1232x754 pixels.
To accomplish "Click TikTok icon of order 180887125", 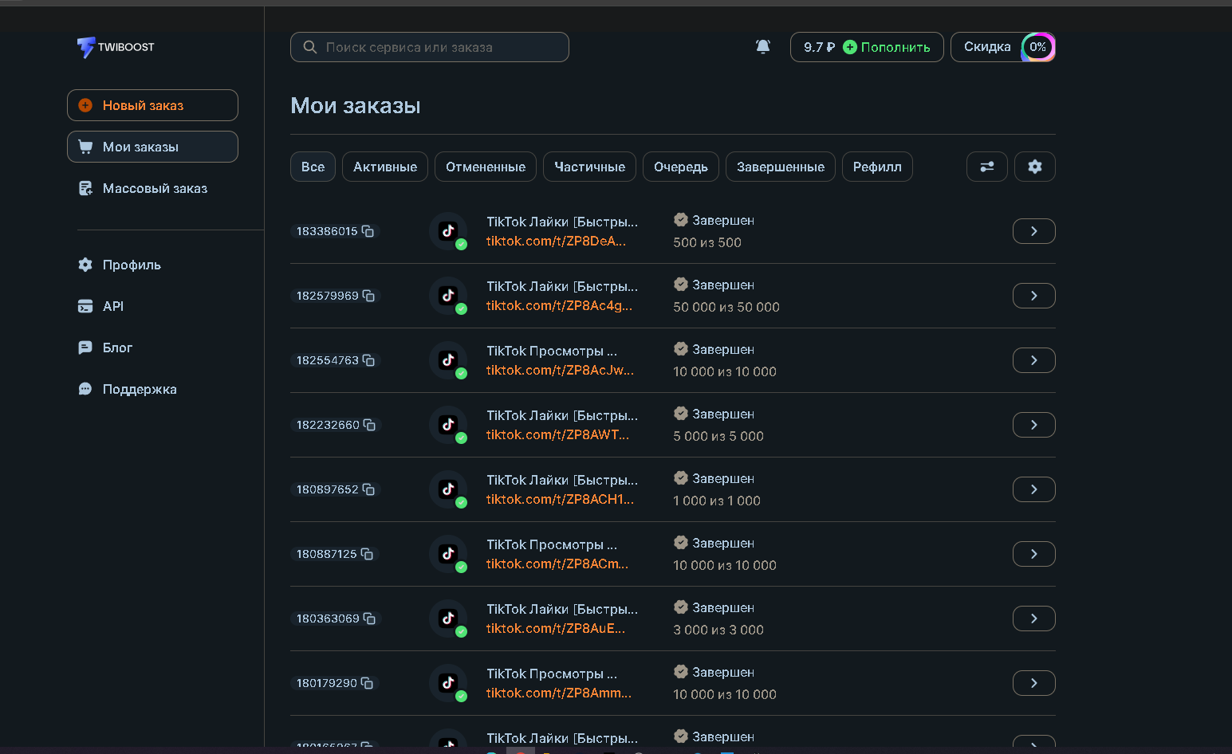I will click(448, 554).
